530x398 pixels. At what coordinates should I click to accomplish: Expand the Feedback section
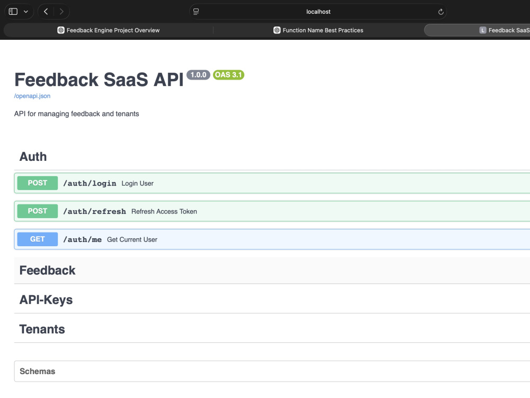tap(272, 270)
